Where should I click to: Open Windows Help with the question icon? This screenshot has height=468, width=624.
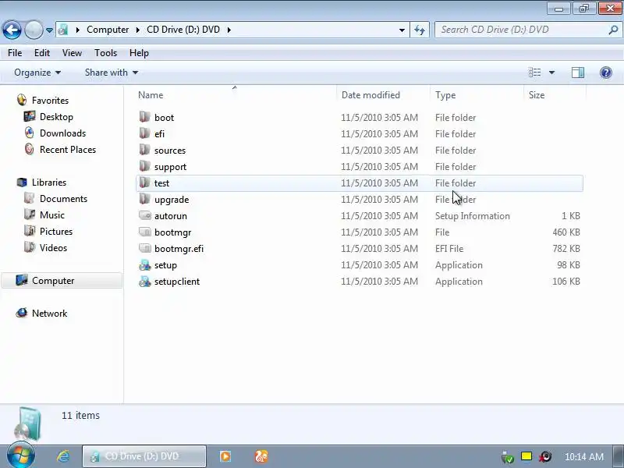click(606, 73)
